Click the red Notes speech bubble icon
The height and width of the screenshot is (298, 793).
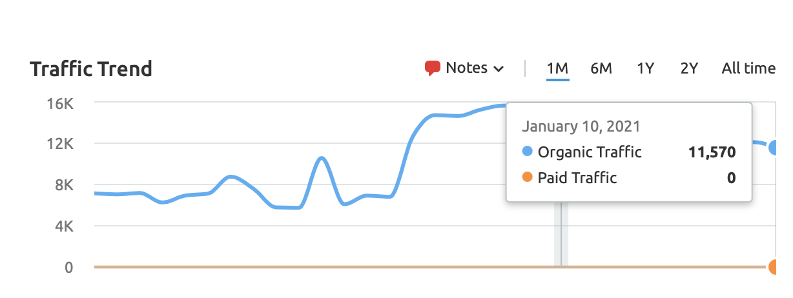tap(432, 68)
